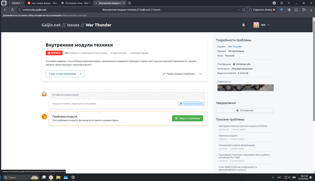Click the 'Комментировать' button

pos(192,104)
